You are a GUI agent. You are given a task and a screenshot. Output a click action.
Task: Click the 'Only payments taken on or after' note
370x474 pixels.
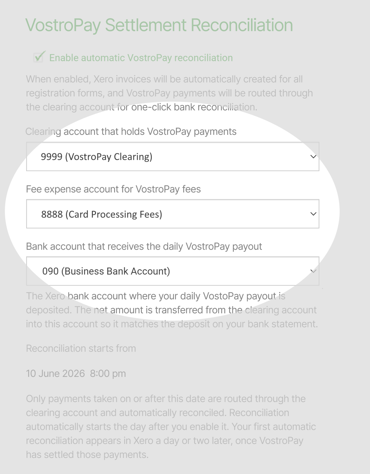pyautogui.click(x=171, y=427)
